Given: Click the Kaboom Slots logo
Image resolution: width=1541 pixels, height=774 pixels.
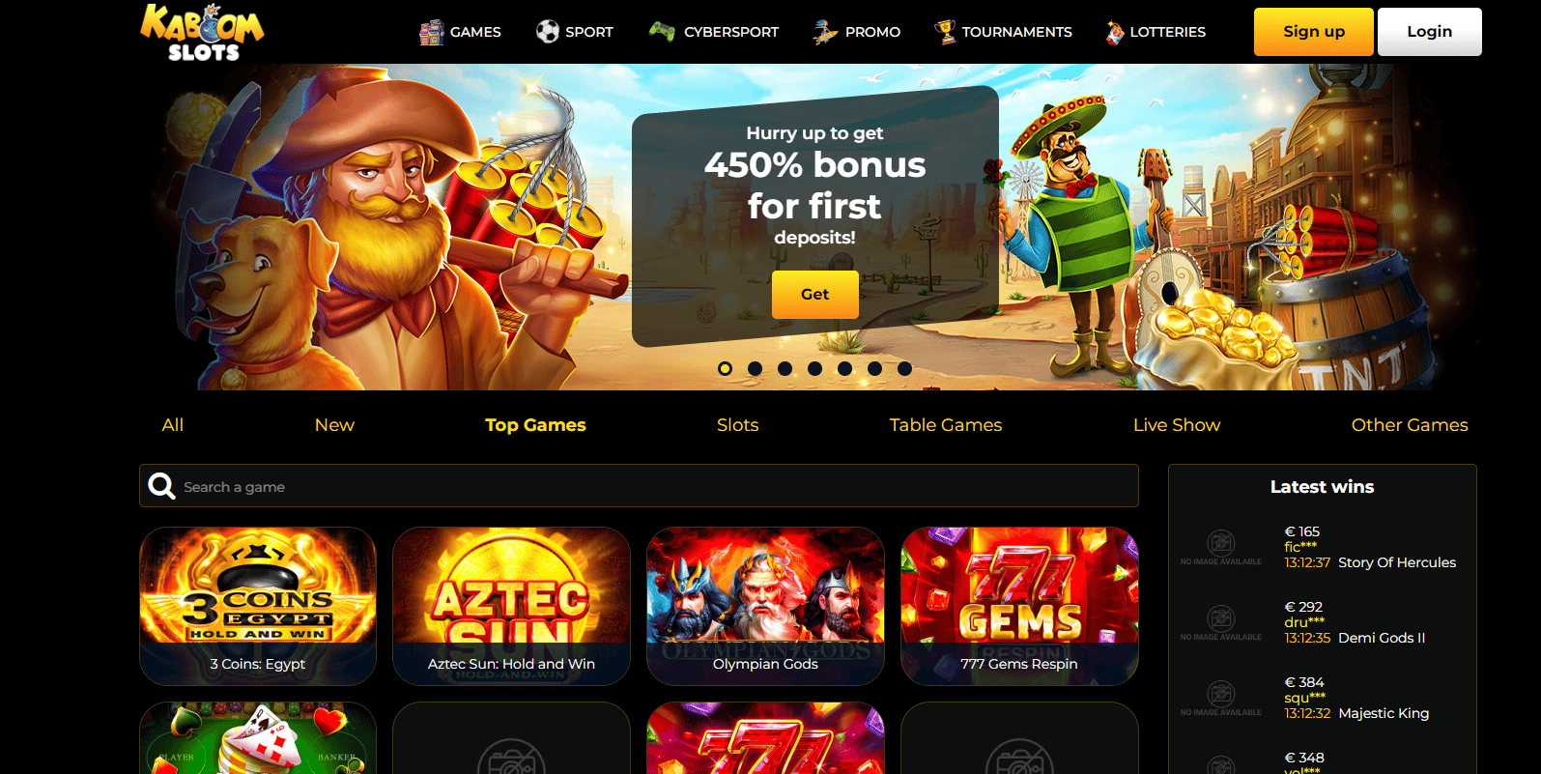Looking at the screenshot, I should pos(202,32).
